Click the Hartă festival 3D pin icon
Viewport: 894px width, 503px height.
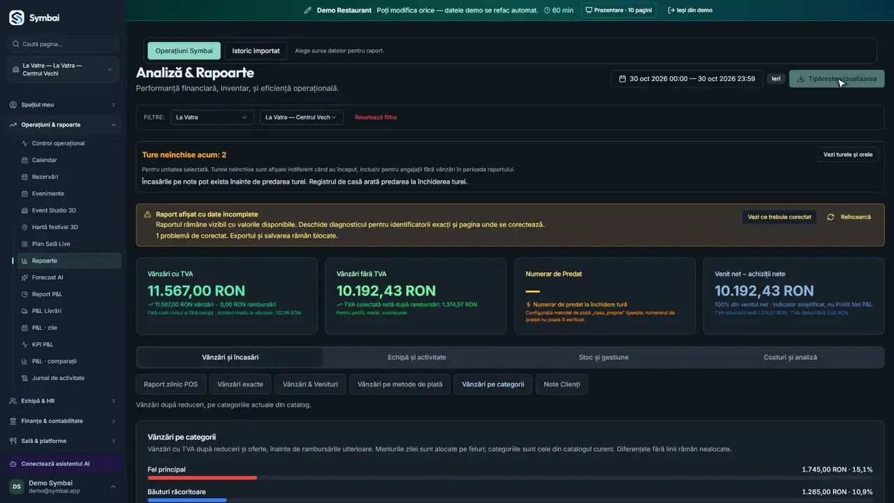click(x=24, y=227)
